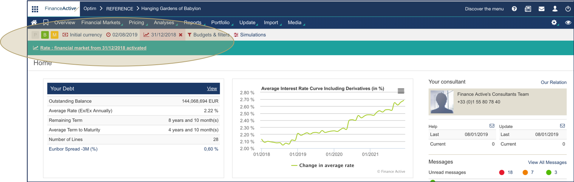Open View All Messages link
The image size is (574, 182).
547,162
